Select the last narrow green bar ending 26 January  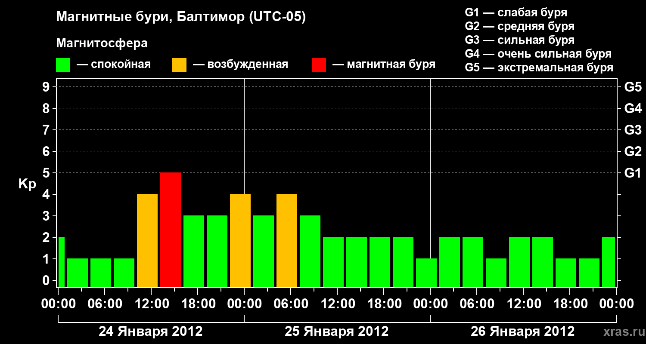click(609, 262)
